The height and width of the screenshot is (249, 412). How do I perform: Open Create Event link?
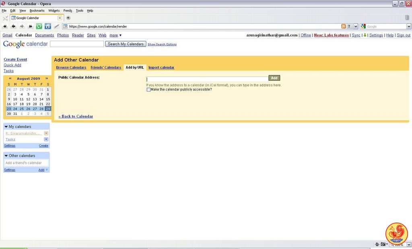click(15, 59)
